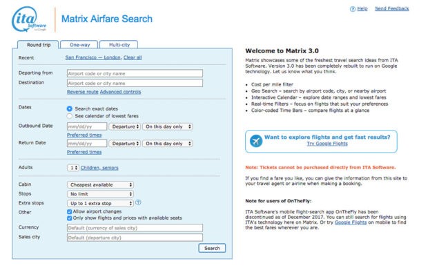Open the Help link

click(362, 9)
